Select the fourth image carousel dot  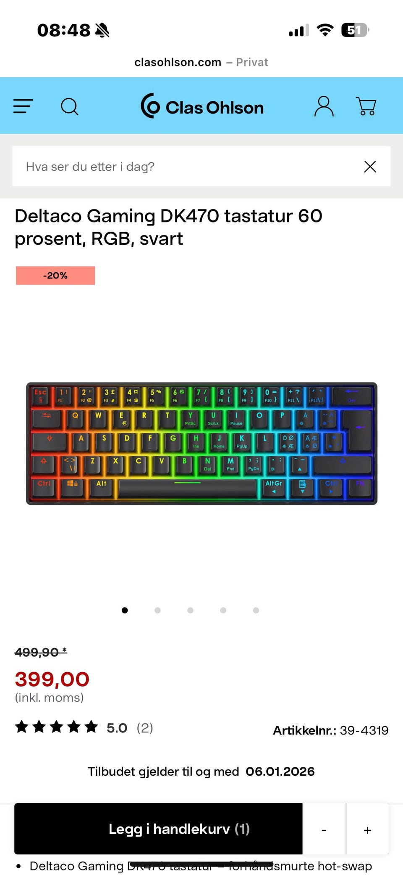[x=223, y=610]
